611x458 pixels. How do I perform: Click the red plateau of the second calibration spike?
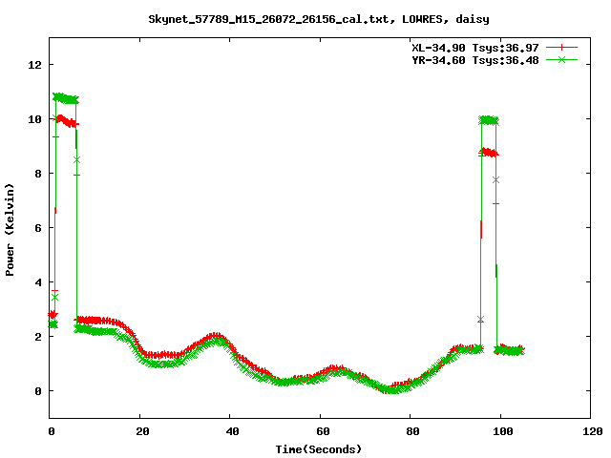coord(489,153)
